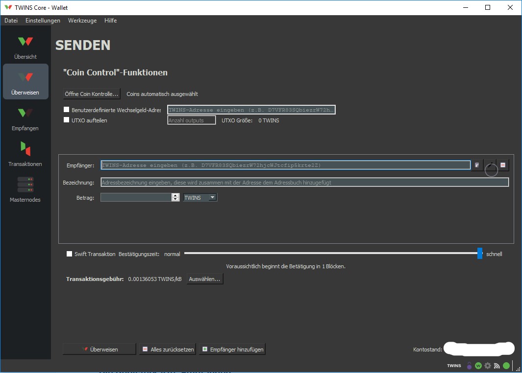Close the TWINS Core wallet window
This screenshot has width=522, height=373.
point(510,7)
